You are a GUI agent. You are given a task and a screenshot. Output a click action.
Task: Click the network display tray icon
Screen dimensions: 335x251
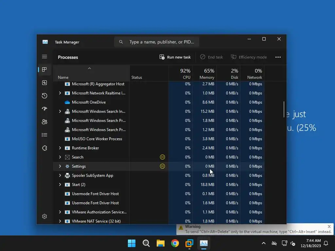[x=284, y=243]
